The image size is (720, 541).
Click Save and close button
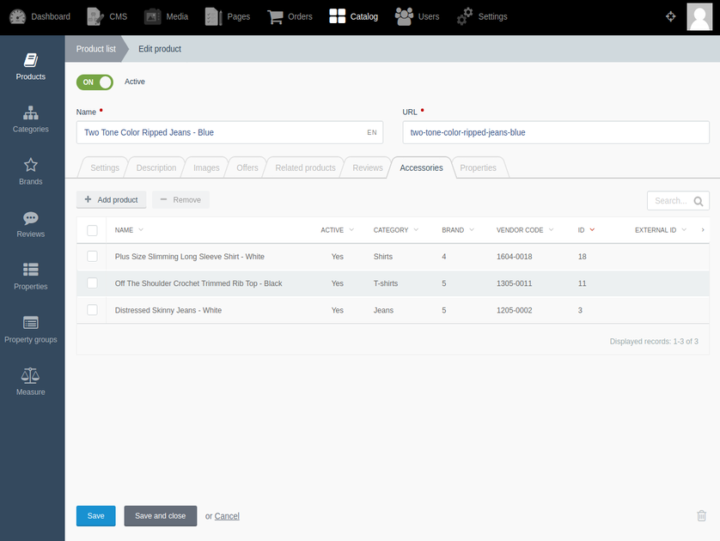[x=161, y=516]
